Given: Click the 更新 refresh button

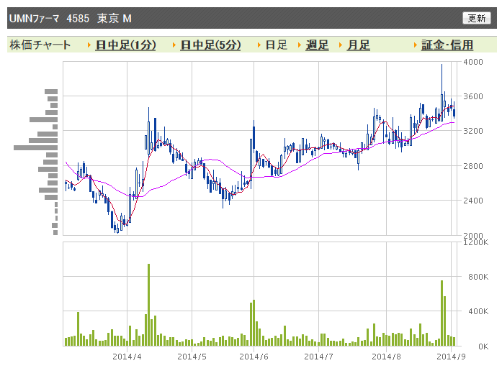Looking at the screenshot, I should 476,18.
